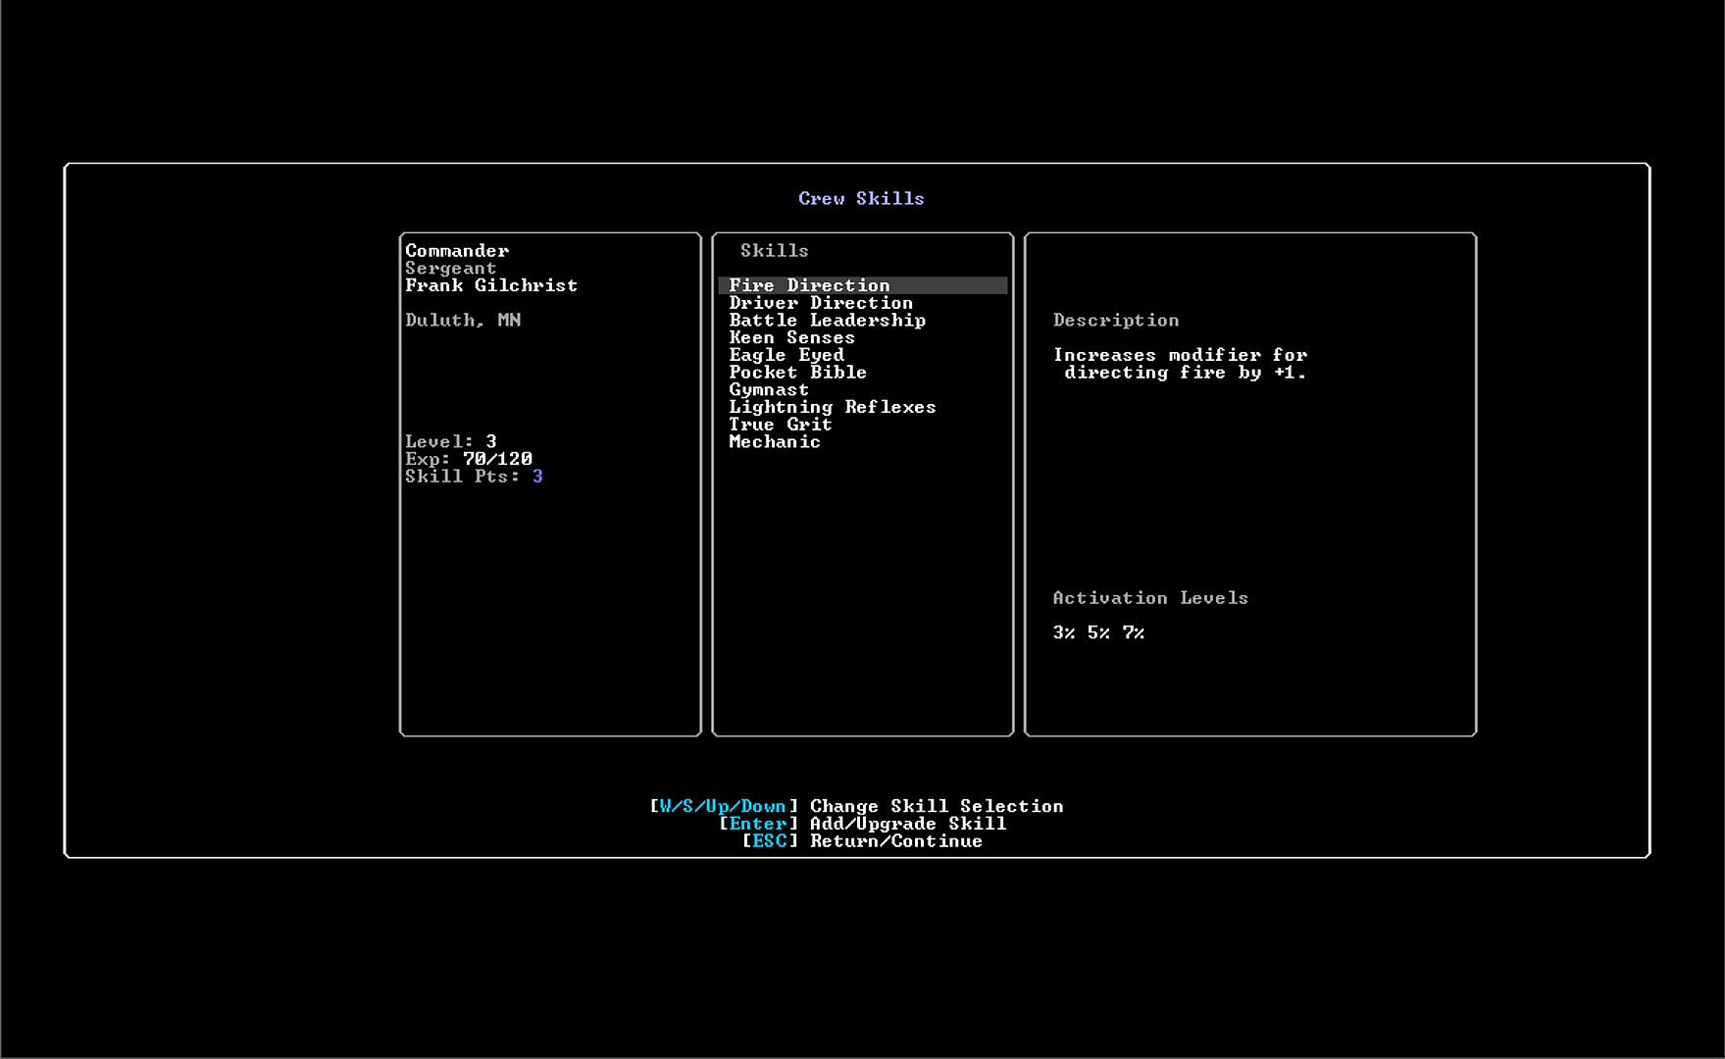
Task: Click the Exp: 70/120 value
Action: [x=469, y=459]
